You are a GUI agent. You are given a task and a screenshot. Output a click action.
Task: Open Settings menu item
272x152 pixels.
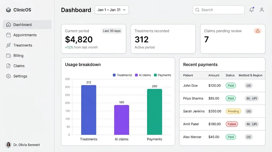pyautogui.click(x=27, y=76)
